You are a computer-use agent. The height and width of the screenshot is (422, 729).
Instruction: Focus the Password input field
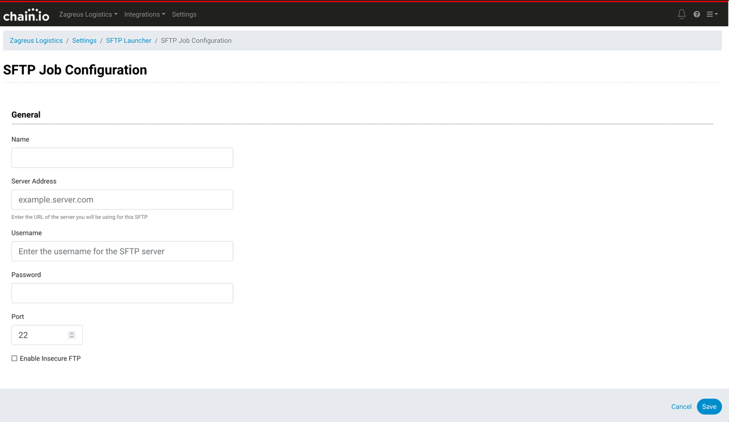(122, 293)
